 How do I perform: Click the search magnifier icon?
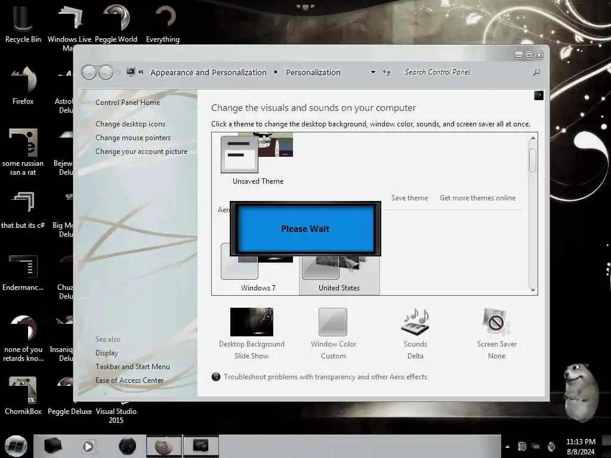[x=536, y=72]
